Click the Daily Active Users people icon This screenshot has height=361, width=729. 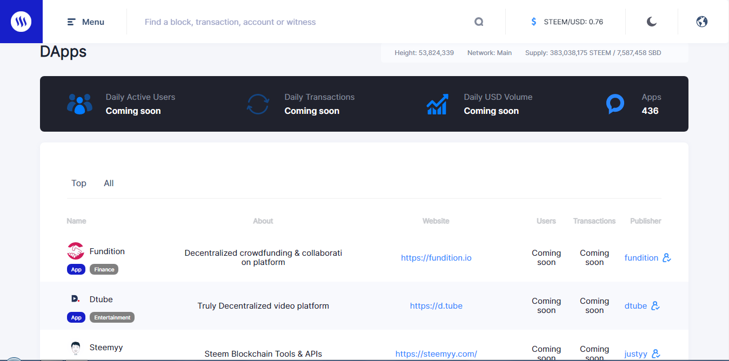(79, 104)
